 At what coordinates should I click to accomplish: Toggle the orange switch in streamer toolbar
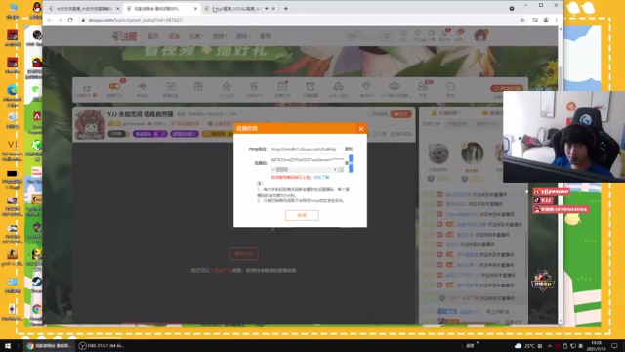click(x=114, y=86)
